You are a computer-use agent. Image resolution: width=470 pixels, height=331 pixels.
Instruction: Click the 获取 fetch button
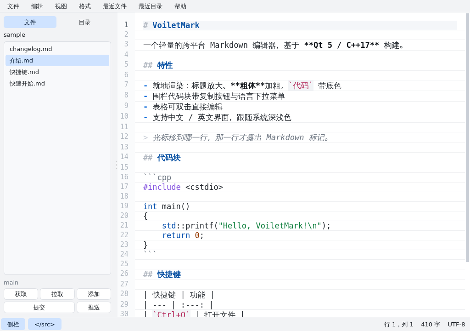(21, 294)
